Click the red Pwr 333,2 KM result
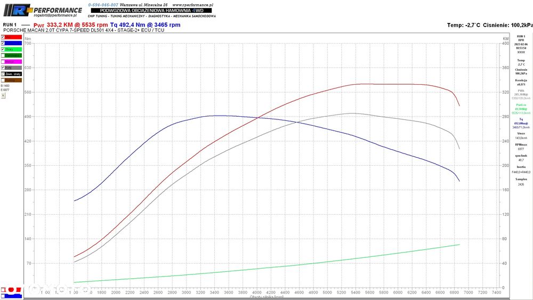 (x=71, y=25)
